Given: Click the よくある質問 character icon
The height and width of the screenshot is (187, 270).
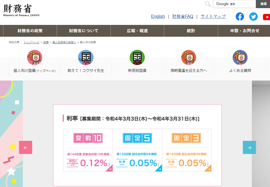Looking at the screenshot, I should click(240, 57).
